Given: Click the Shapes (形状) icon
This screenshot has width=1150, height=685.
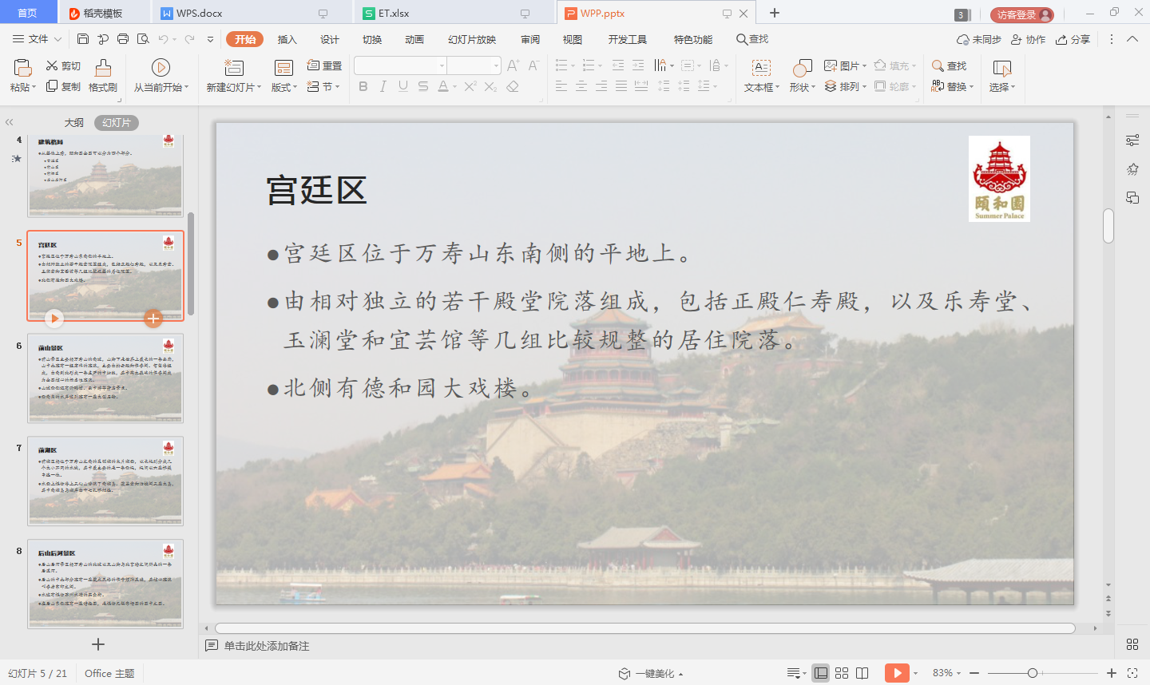Looking at the screenshot, I should click(x=802, y=68).
